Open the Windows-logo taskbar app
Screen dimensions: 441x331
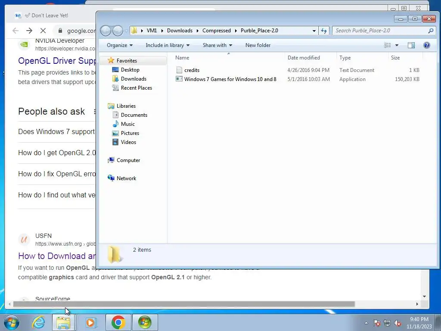145,322
